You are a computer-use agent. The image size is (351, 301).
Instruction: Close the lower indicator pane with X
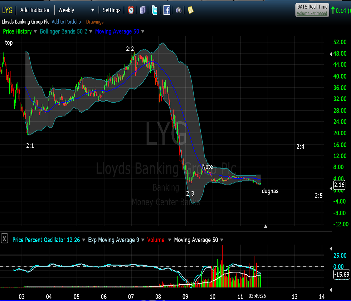click(x=4, y=238)
